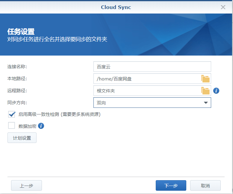Click the info icon next to 数据加密
This screenshot has width=233, height=194.
41,126
